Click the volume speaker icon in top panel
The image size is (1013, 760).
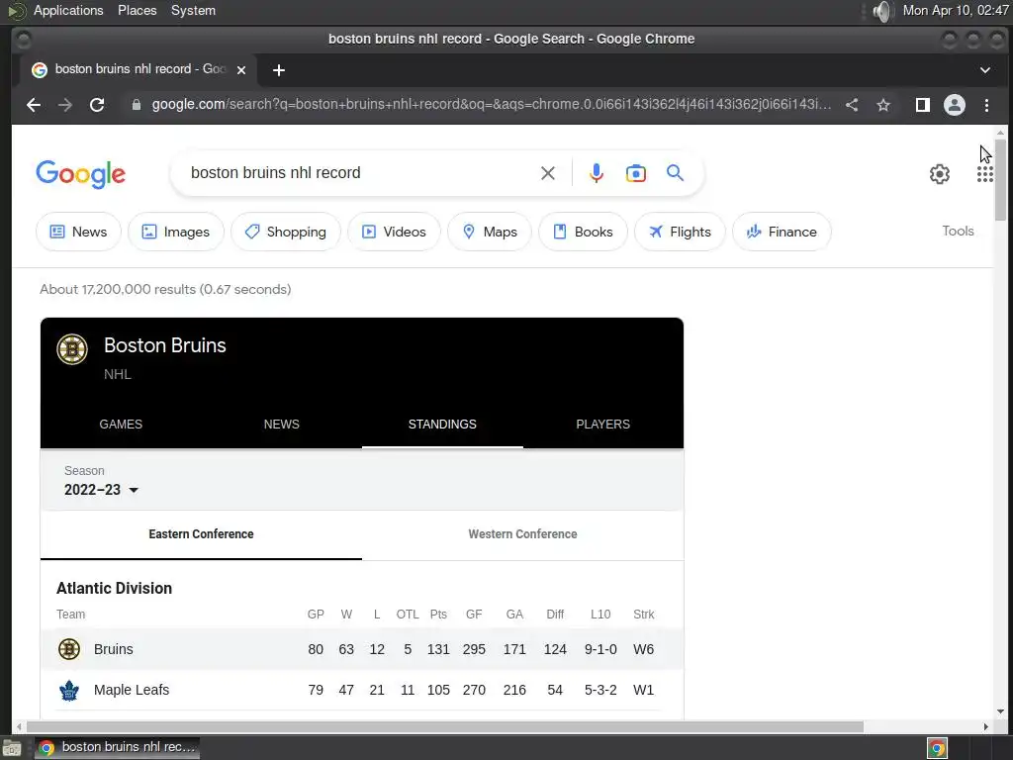(881, 11)
